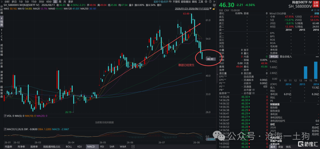Switch to W&R indicator tab
Screen dimensions: 320x149
click(x=123, y=146)
